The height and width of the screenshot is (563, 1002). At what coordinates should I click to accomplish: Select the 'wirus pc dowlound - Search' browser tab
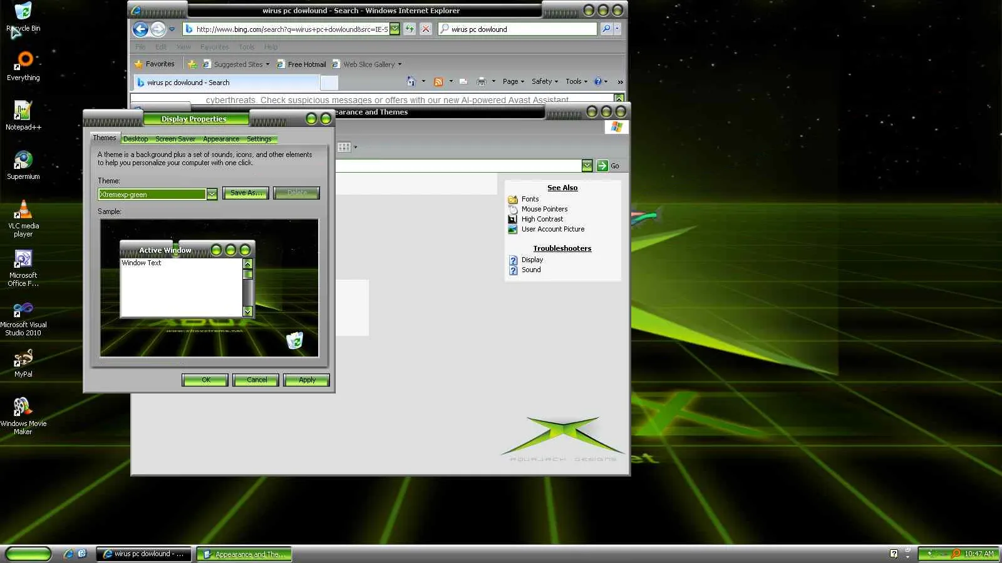point(227,83)
